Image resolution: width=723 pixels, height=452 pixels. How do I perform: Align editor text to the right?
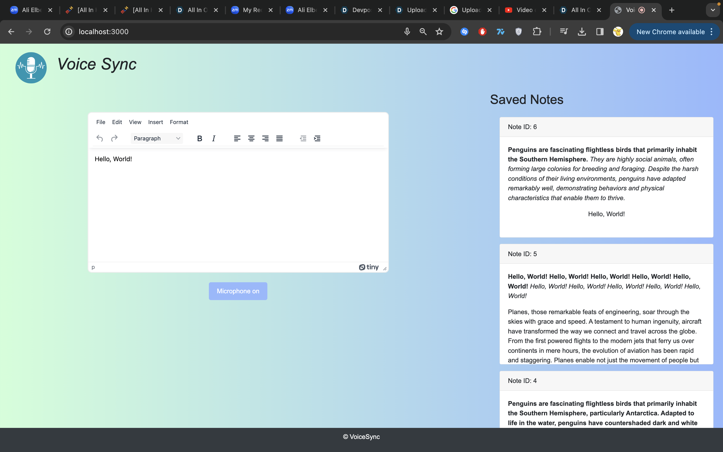pos(265,138)
